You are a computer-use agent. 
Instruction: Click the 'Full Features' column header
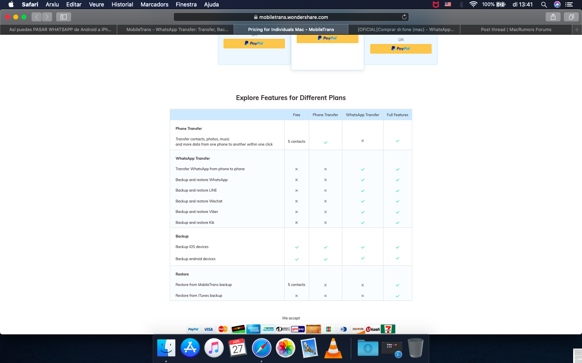pyautogui.click(x=398, y=115)
